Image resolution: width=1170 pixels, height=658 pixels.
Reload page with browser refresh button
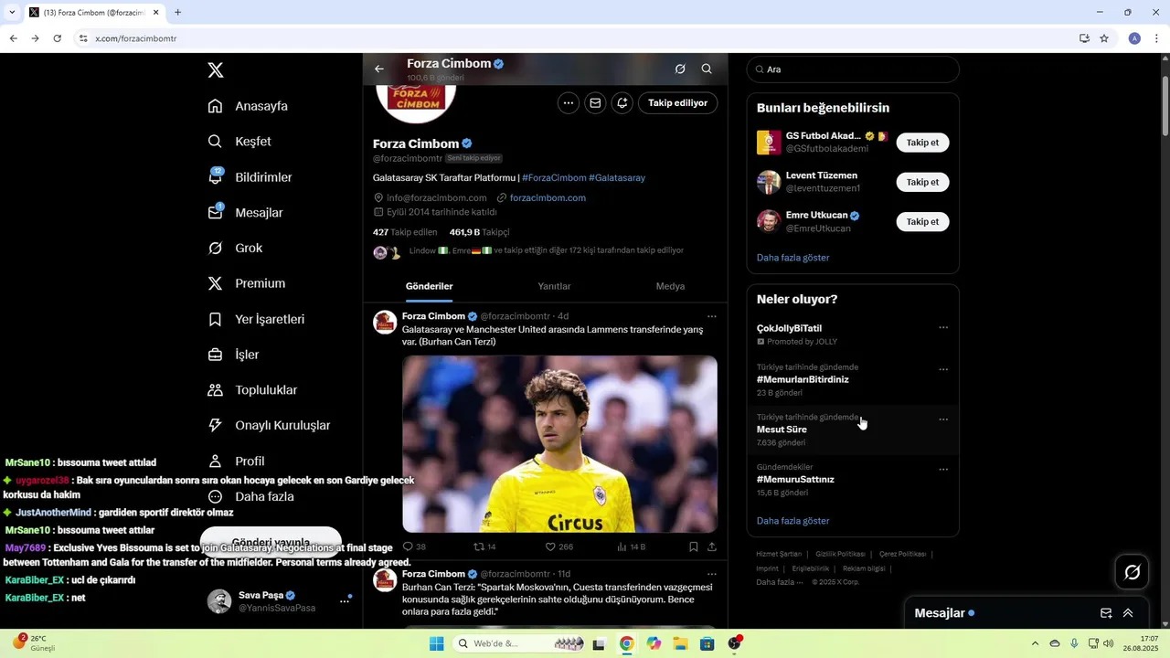[57, 38]
